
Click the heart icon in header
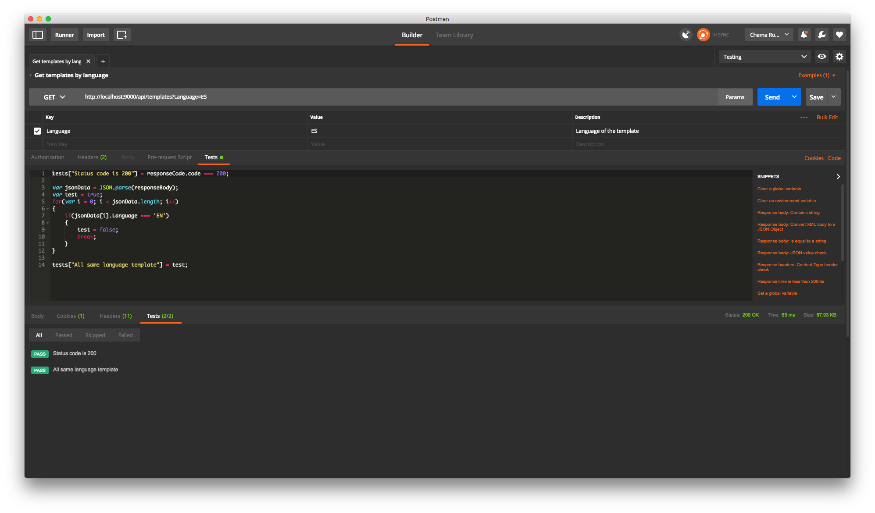839,35
